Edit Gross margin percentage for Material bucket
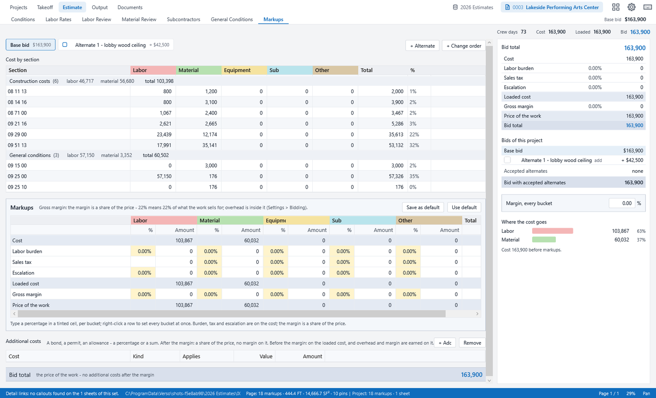The image size is (656, 398). 209,294
